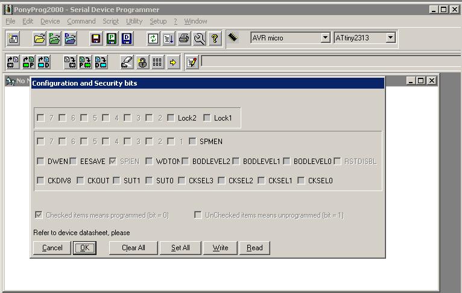
Task: Open the Window menu
Action: (195, 21)
